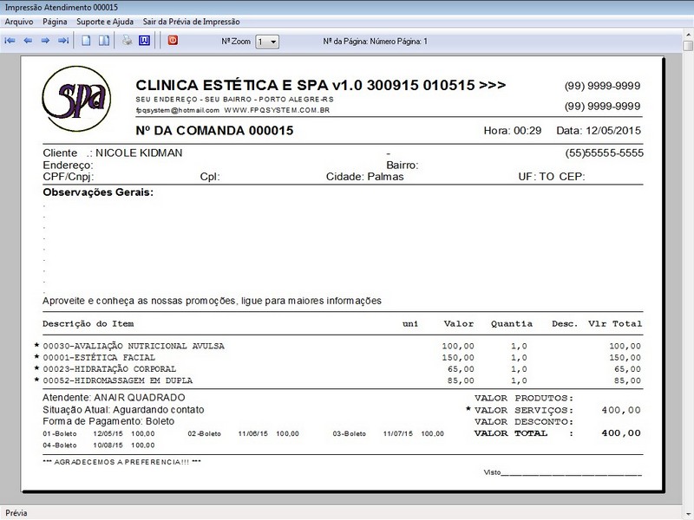Click the 03-Boleto installment entry
The width and height of the screenshot is (694, 520).
(x=388, y=434)
